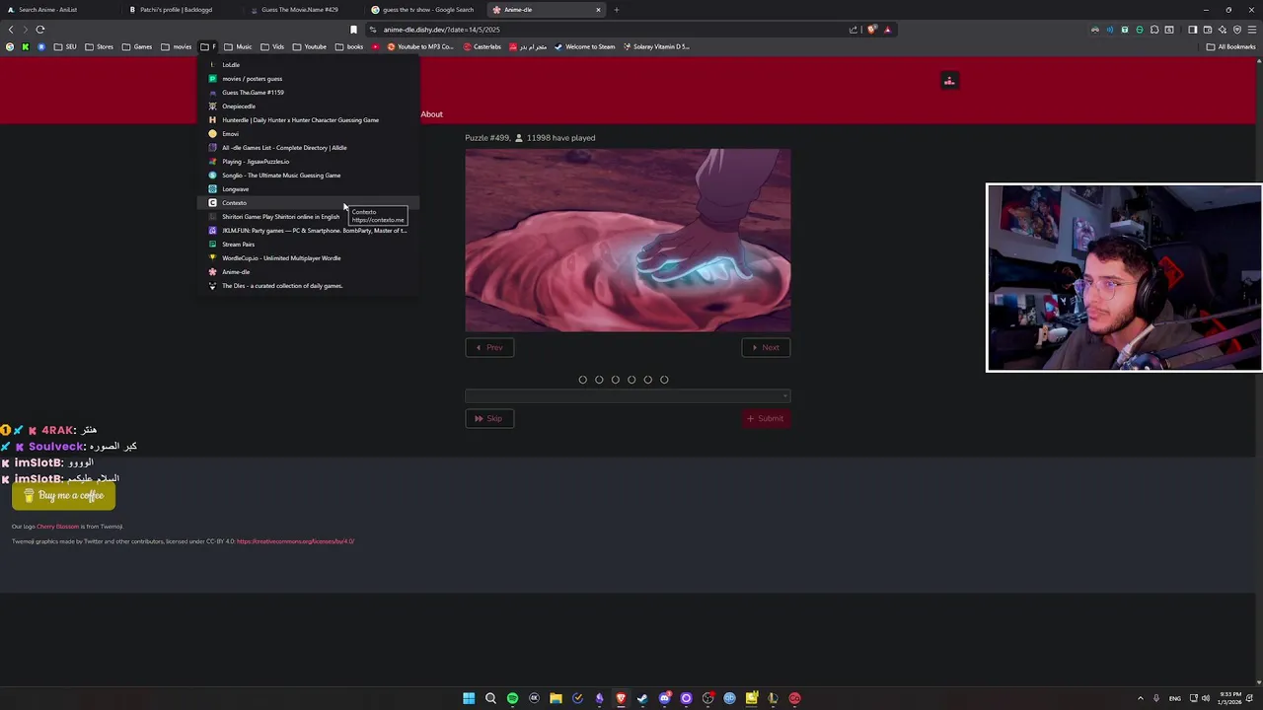The height and width of the screenshot is (710, 1263).
Task: Open the Brave VPN shield icon
Action: coord(1237,30)
